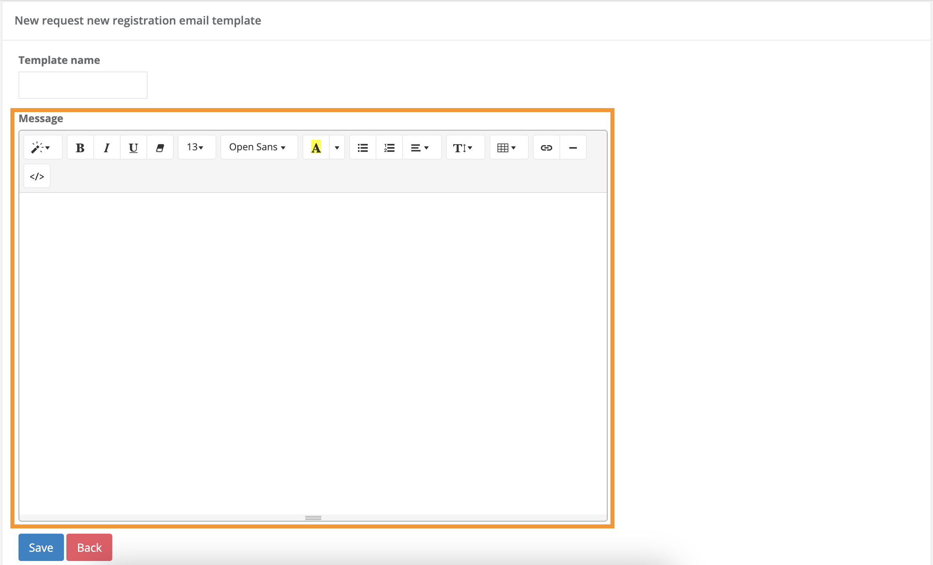The image size is (933, 565).
Task: Click inside the Template name field
Action: click(x=82, y=85)
